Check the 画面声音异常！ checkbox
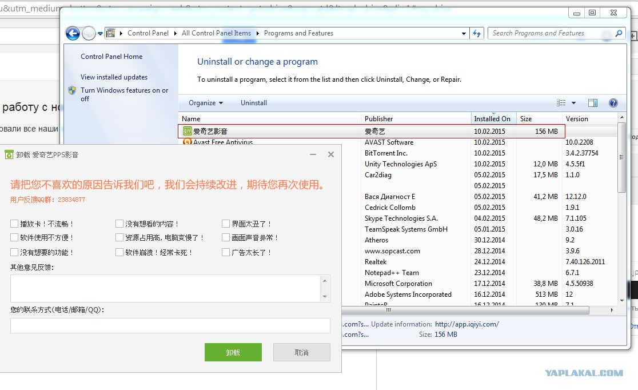Screen dimensions: 638x390 point(226,237)
